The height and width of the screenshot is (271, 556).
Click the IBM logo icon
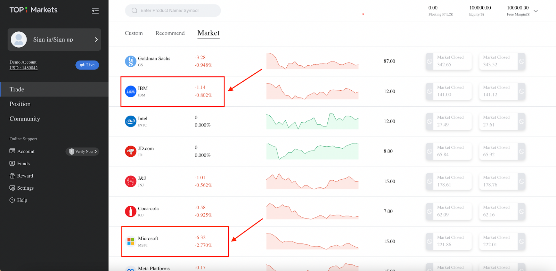(131, 91)
